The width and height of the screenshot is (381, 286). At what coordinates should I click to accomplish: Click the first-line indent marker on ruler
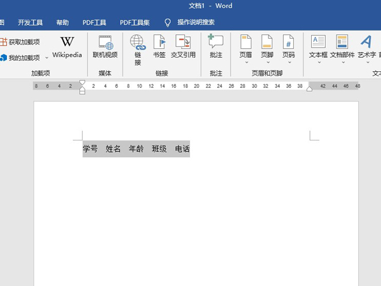click(82, 83)
